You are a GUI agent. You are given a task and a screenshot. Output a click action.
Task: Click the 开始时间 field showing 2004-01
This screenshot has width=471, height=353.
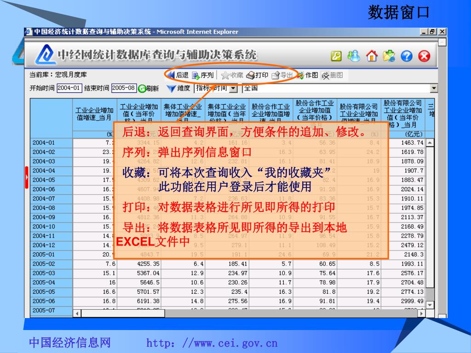click(69, 88)
